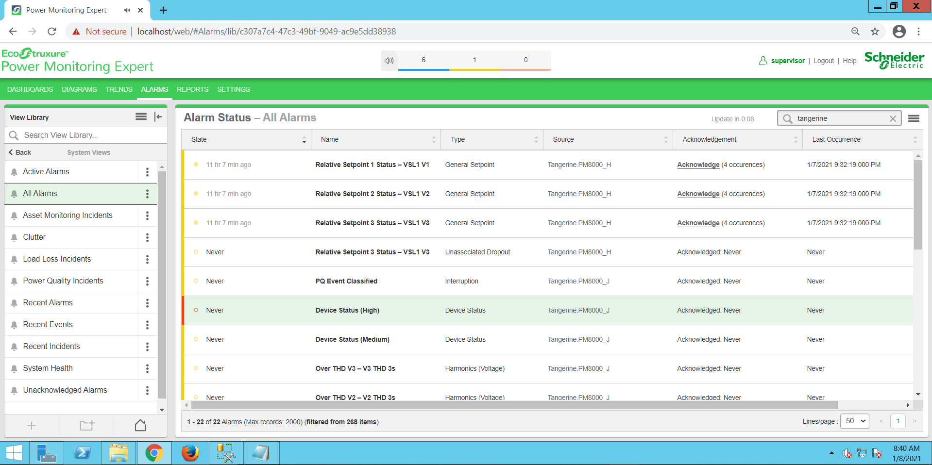Go to the Reports tab
932x465 pixels.
point(192,89)
